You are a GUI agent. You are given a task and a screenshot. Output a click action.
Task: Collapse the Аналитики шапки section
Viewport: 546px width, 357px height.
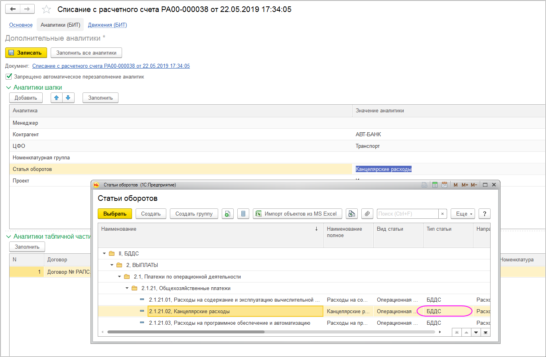click(x=8, y=88)
